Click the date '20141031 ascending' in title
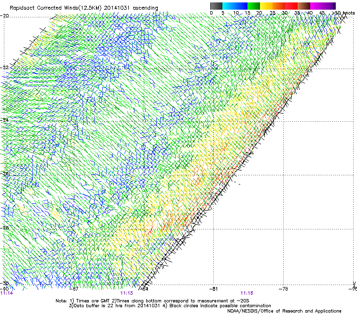 click(x=131, y=8)
